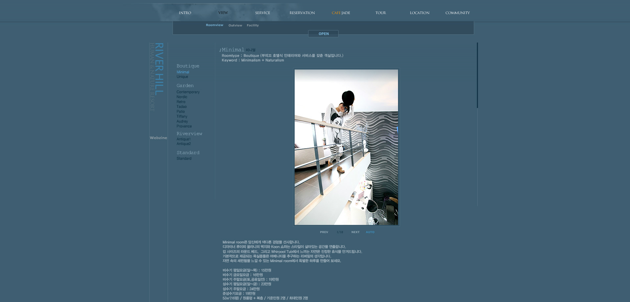Viewport: 630px width, 302px height.
Task: Open the SERVICE menu
Action: click(262, 13)
